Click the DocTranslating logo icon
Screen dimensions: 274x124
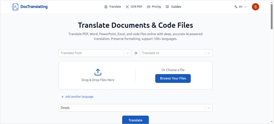click(x=15, y=7)
